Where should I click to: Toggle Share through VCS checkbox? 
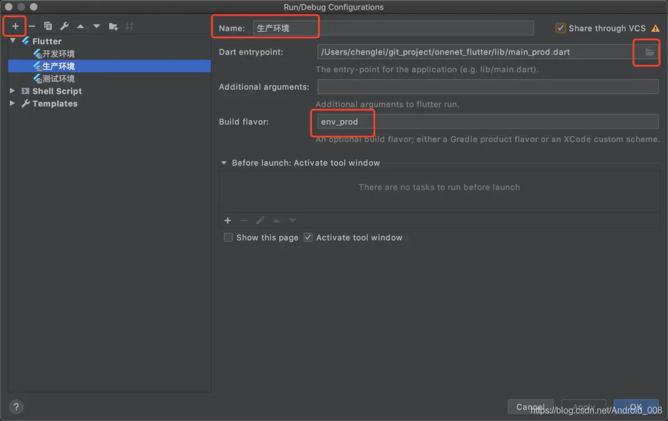coord(561,28)
